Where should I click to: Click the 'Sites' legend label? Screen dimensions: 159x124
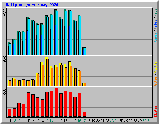pos(155,81)
